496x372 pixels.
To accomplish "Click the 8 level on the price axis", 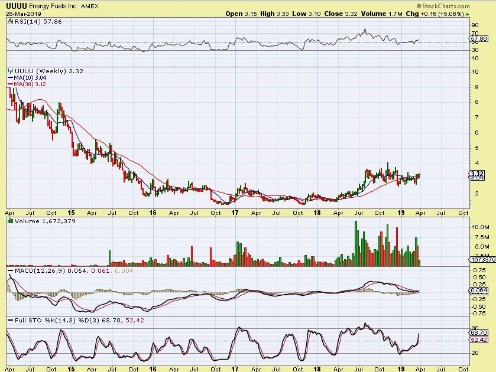I will coord(476,102).
